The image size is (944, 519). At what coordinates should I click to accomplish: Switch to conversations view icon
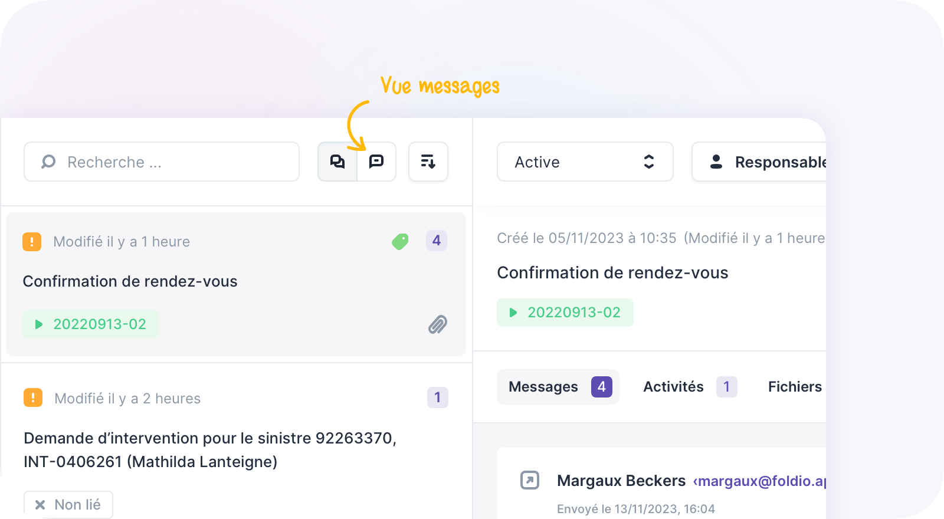(337, 162)
